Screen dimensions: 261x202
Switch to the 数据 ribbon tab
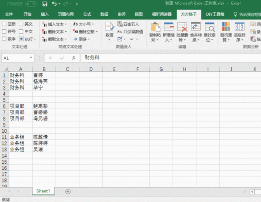[x=104, y=14]
